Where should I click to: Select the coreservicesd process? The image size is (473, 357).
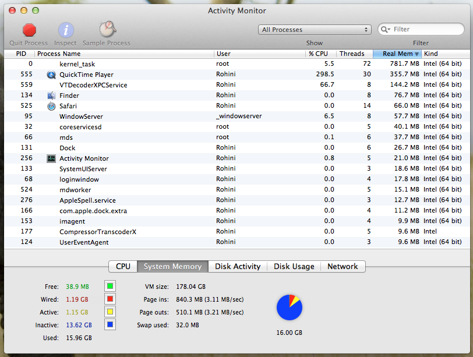(x=237, y=127)
